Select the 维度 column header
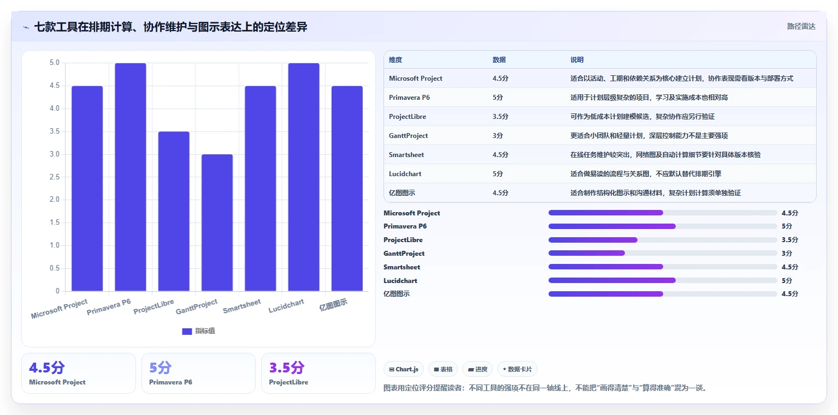This screenshot has height=415, width=838. [396, 60]
